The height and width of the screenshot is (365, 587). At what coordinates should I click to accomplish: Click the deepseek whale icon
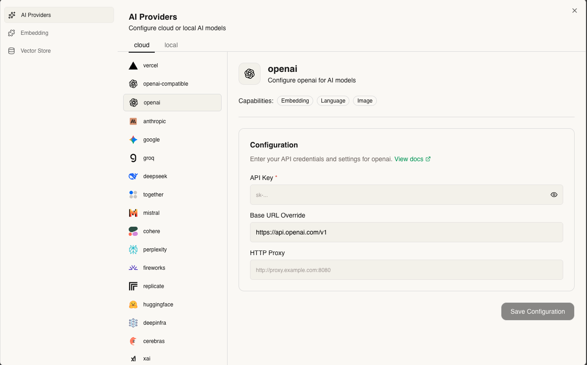coord(133,176)
